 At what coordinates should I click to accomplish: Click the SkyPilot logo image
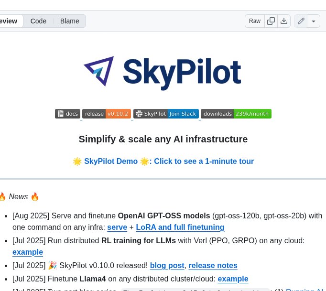point(163,72)
